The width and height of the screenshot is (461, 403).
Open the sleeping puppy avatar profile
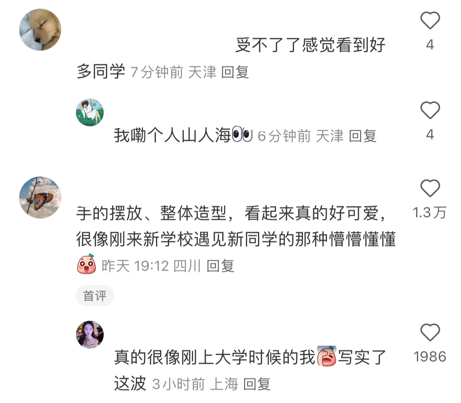pyautogui.click(x=40, y=30)
